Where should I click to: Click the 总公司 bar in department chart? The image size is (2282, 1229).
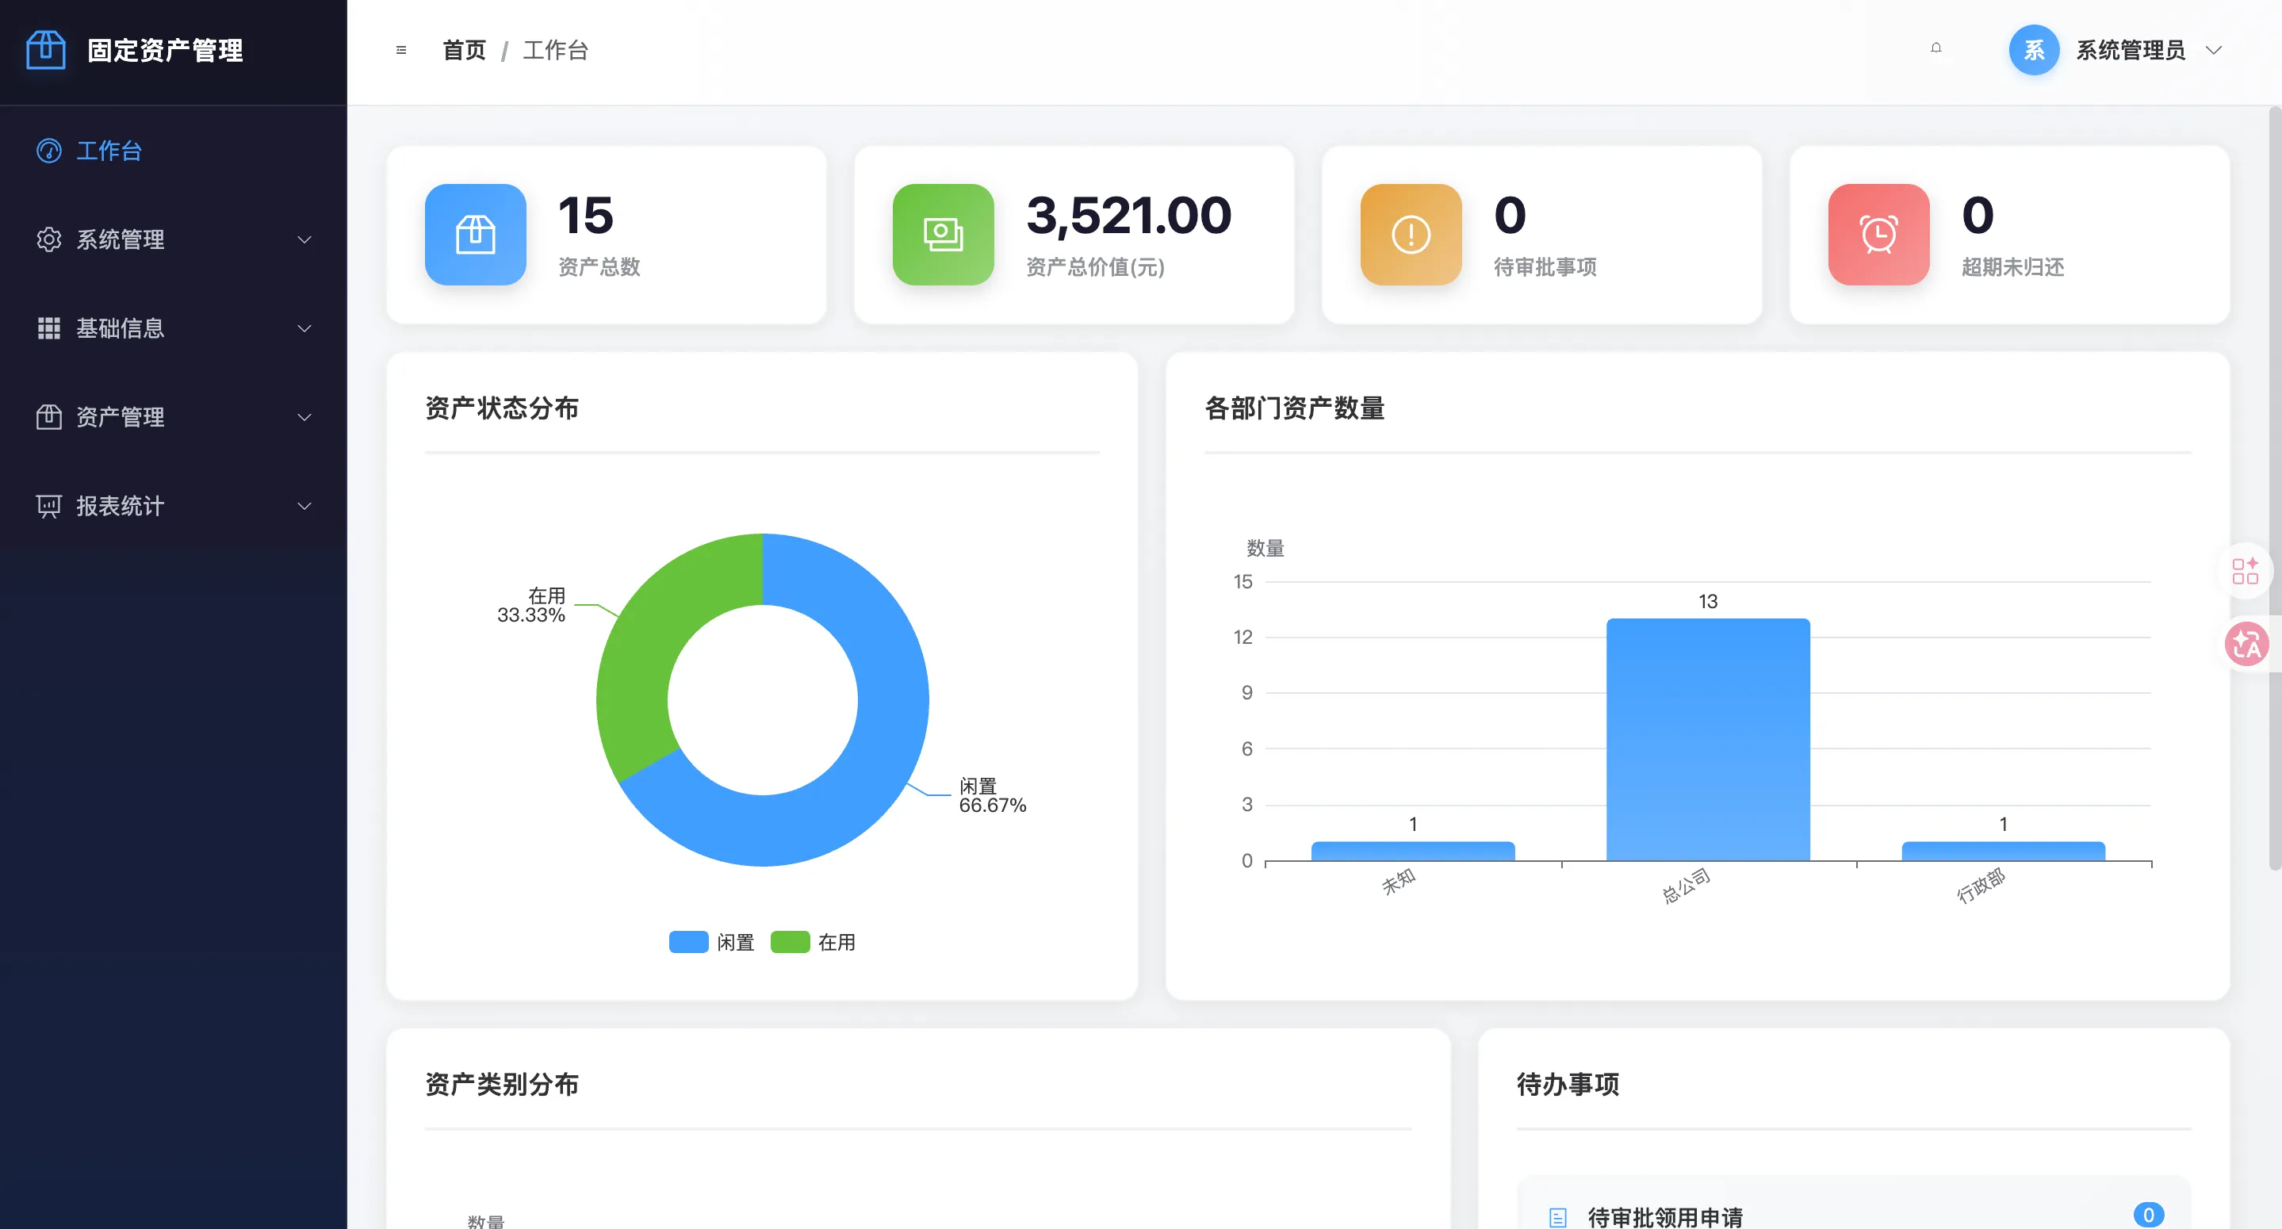pos(1708,739)
